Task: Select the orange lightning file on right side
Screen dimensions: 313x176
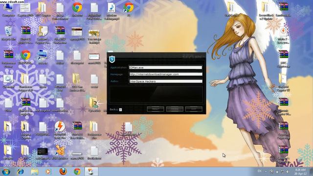Action: (x=283, y=31)
